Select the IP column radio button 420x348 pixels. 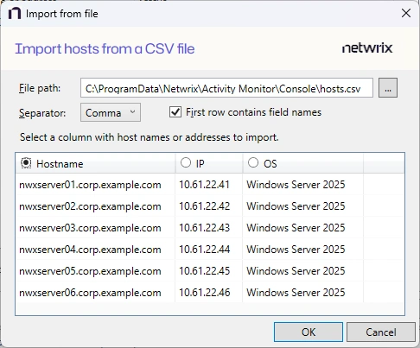(x=186, y=162)
